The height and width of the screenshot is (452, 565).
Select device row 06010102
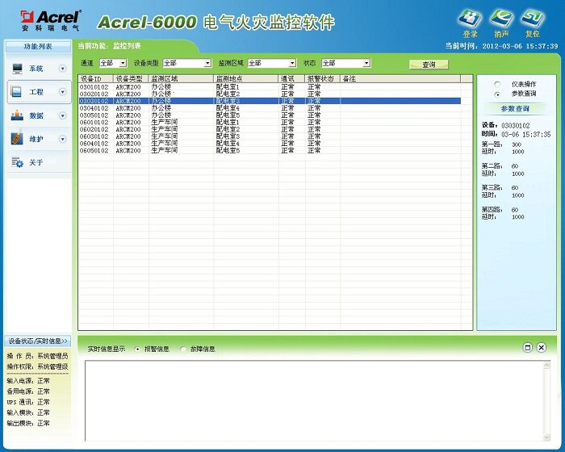(270, 122)
